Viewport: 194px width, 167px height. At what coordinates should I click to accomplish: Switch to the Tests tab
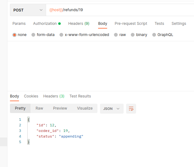coord(159,23)
